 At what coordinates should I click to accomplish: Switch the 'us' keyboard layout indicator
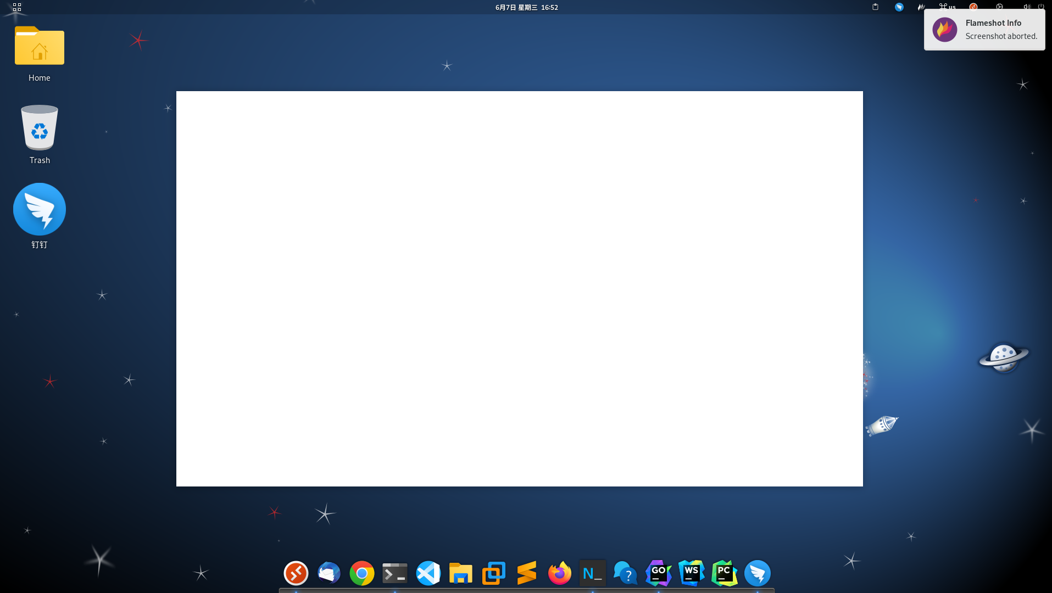tap(948, 7)
